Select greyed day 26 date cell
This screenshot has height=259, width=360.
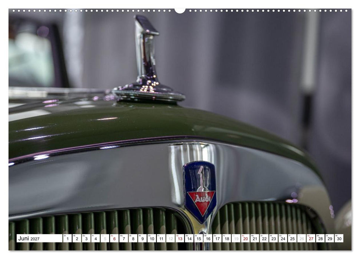point(302,238)
